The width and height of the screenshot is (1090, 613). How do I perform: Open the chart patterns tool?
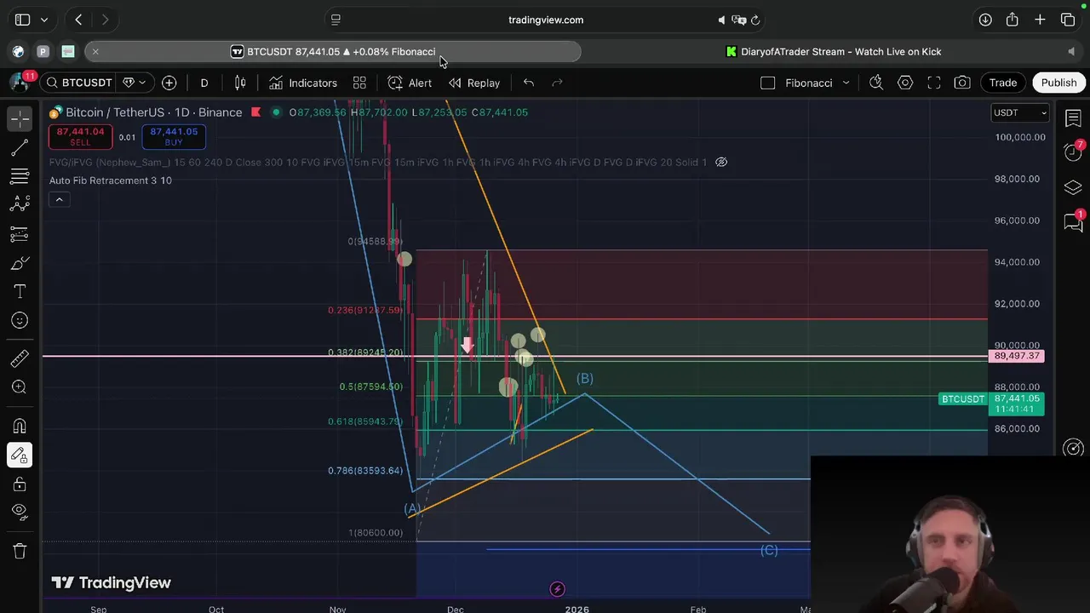coord(20,205)
